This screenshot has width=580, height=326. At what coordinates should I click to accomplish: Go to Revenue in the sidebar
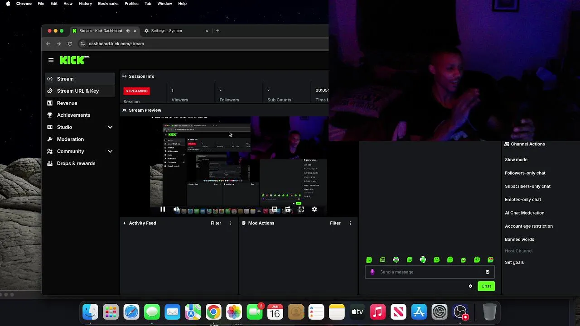tap(80, 103)
